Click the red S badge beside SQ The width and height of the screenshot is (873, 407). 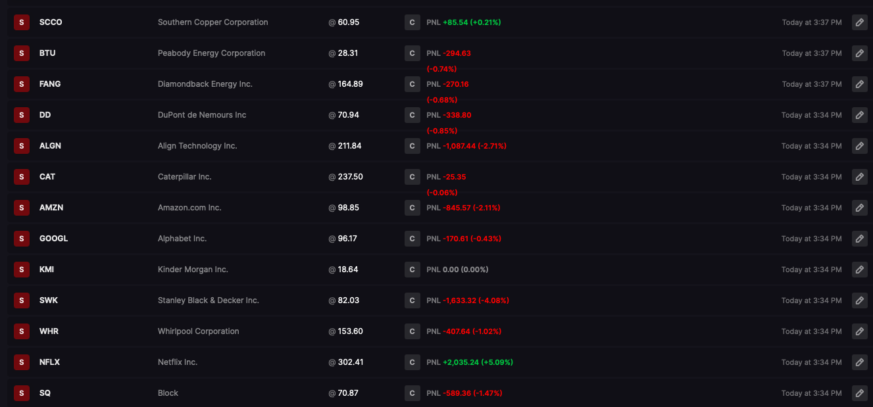point(22,393)
